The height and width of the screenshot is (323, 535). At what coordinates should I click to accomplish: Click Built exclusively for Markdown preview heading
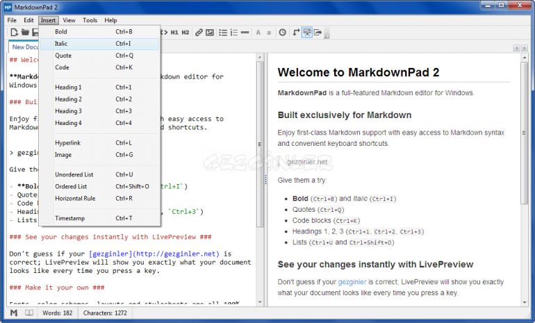344,115
